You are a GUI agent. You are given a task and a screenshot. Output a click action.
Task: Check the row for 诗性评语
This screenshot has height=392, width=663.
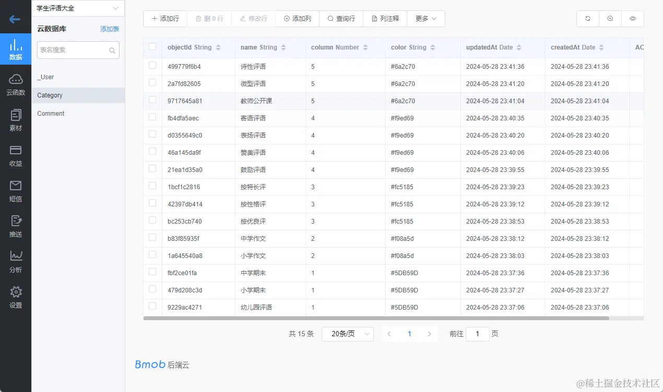click(152, 66)
